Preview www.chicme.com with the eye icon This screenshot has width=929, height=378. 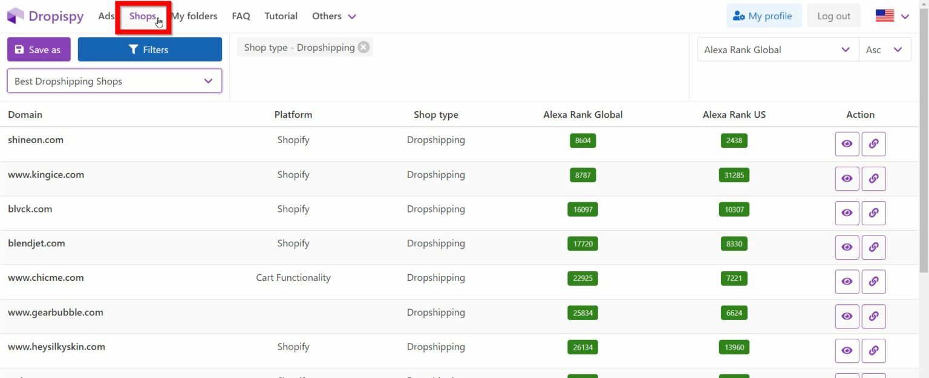tap(847, 281)
